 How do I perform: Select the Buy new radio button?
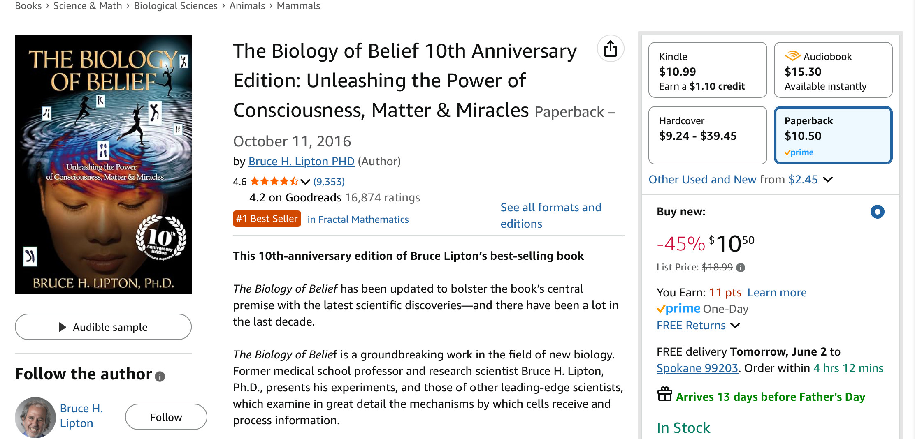tap(877, 212)
